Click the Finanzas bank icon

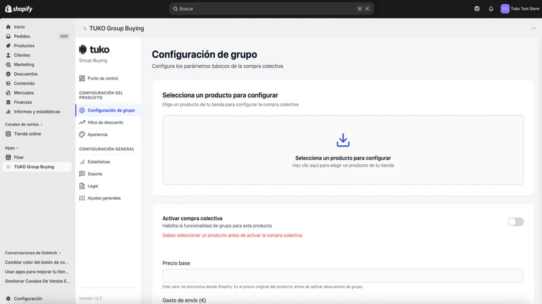click(8, 102)
